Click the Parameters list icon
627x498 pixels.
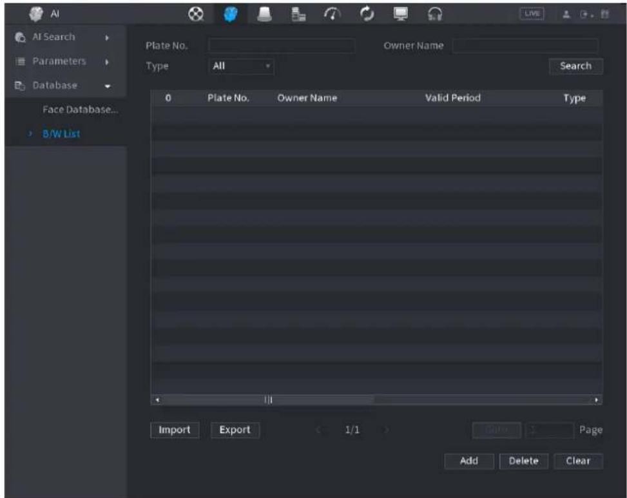20,62
